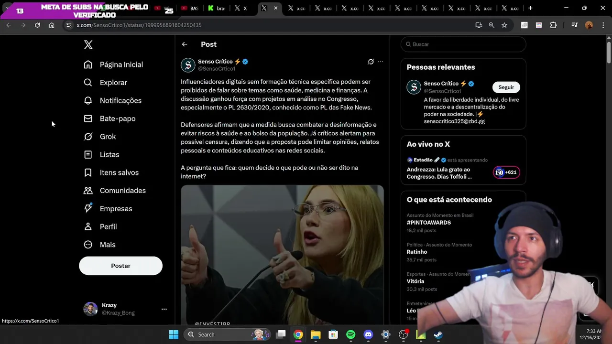Viewport: 612px width, 344px height.
Task: Open Task View on the taskbar
Action: (281, 334)
